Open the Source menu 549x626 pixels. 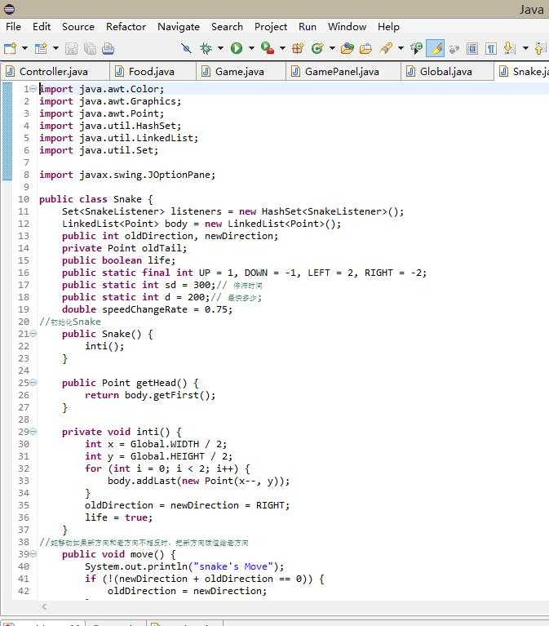click(78, 27)
